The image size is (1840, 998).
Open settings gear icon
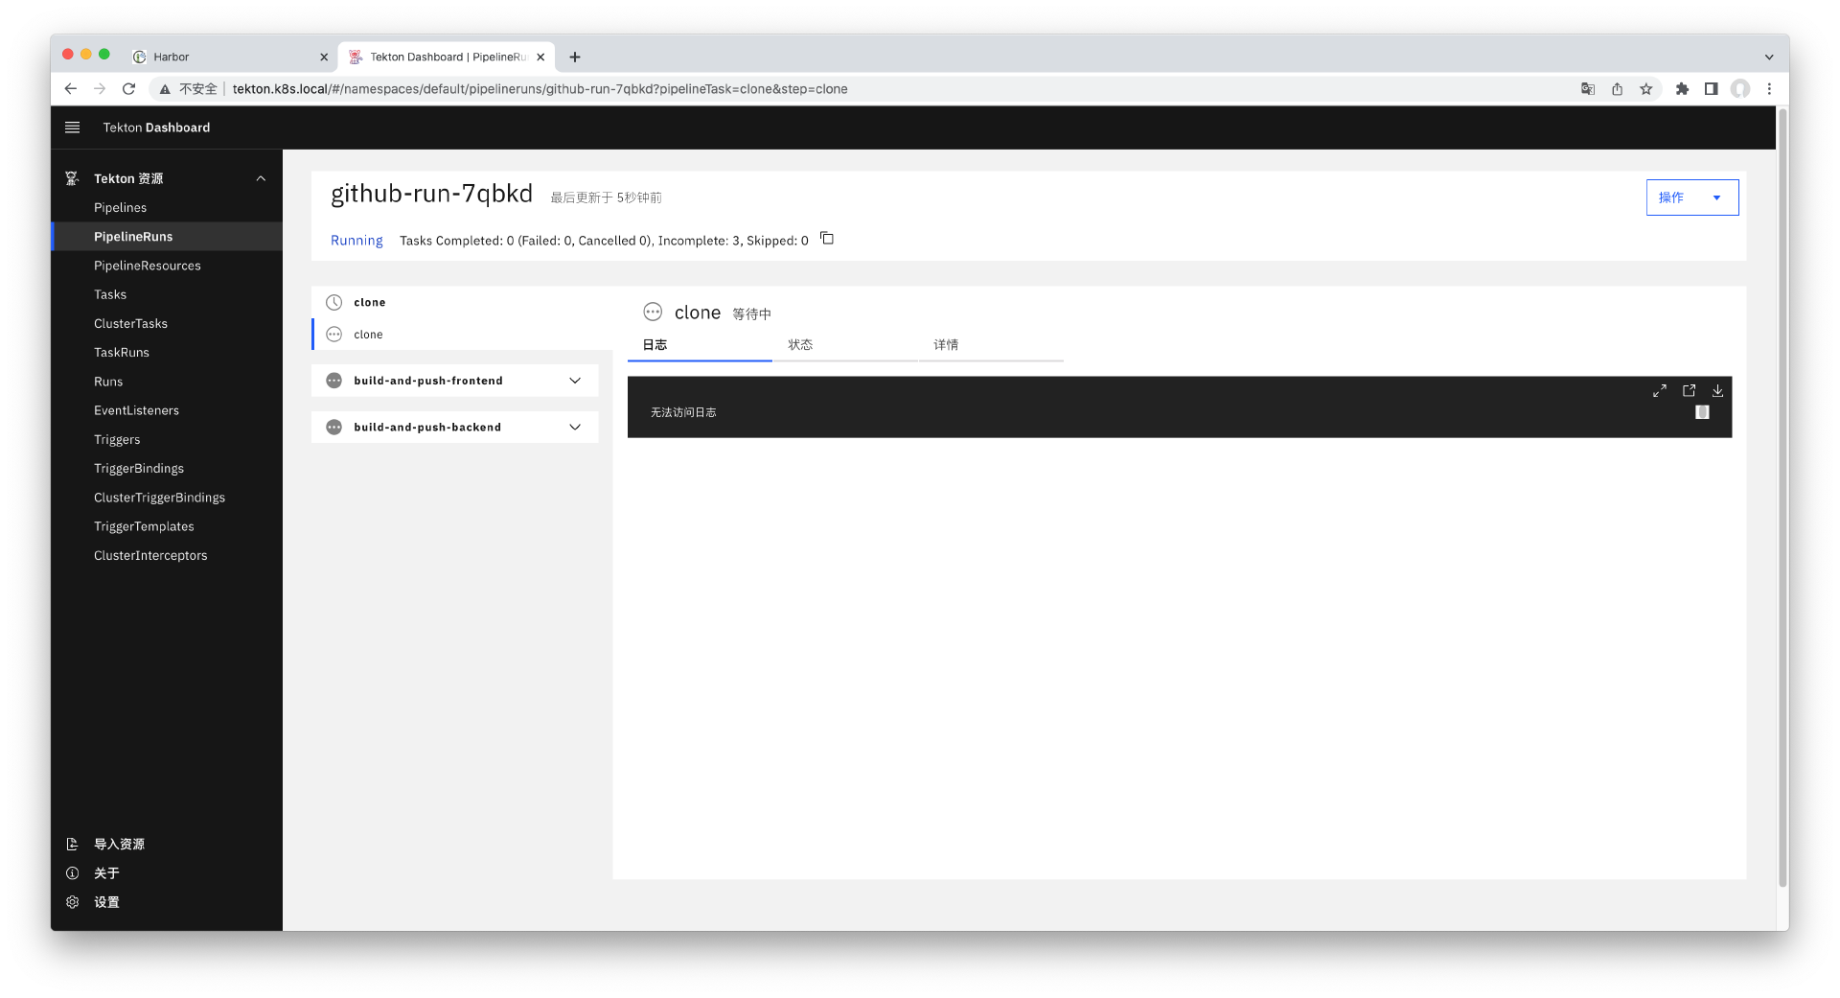coord(72,902)
